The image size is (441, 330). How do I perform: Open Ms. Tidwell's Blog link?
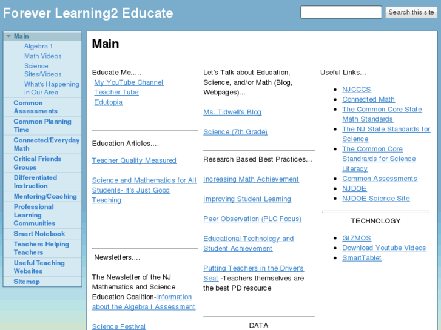click(x=232, y=112)
